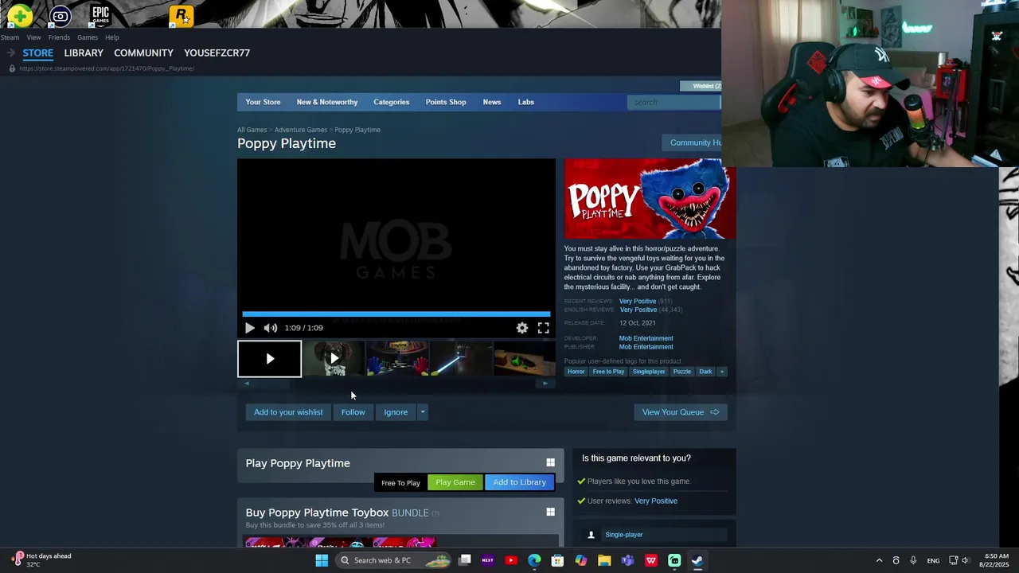This screenshot has width=1019, height=573.
Task: Open Labs in store nav
Action: (x=526, y=102)
